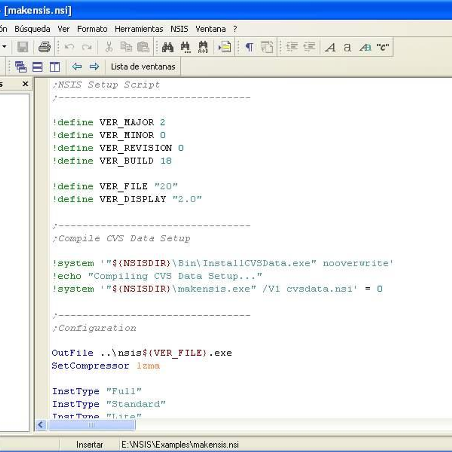Convert selection to lowercase a icon
452x452 pixels.
tap(347, 47)
